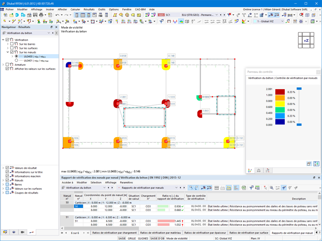Screen dimensions: 322x241
Task: Open the CAO-BIM menu
Action: [x=140, y=9]
